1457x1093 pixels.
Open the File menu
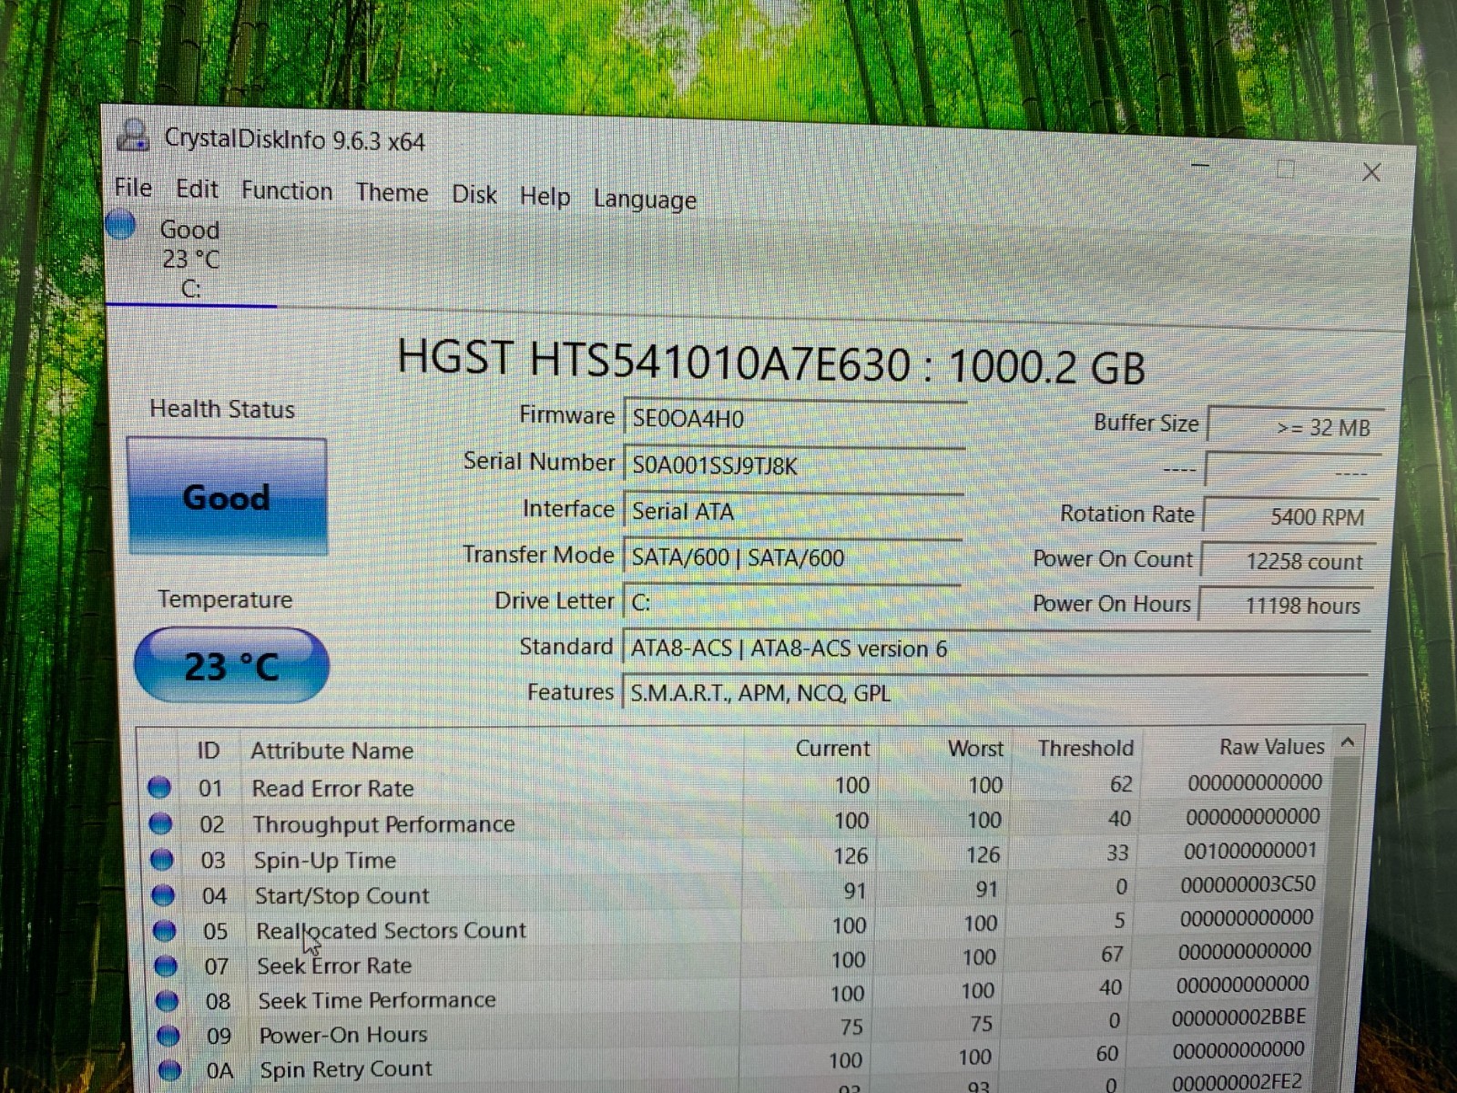pos(133,188)
